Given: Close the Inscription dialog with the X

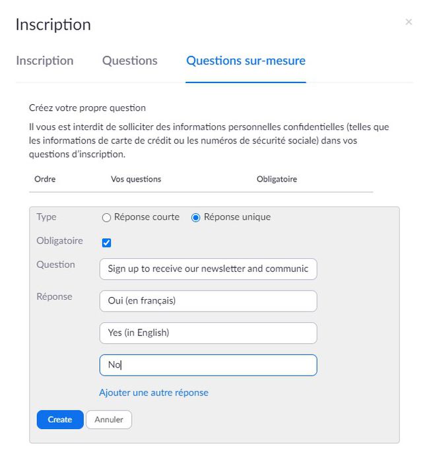Looking at the screenshot, I should pos(409,22).
